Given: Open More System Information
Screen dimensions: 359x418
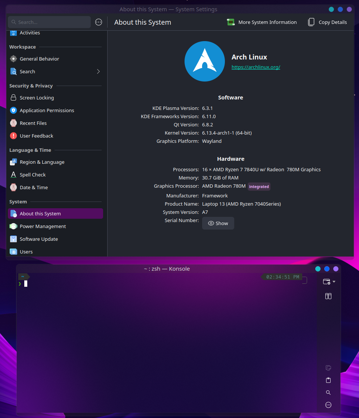Looking at the screenshot, I should click(262, 22).
